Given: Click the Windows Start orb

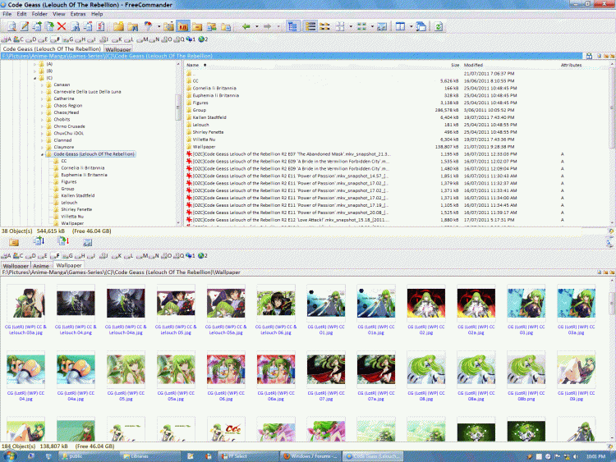Looking at the screenshot, I should 9,456.
